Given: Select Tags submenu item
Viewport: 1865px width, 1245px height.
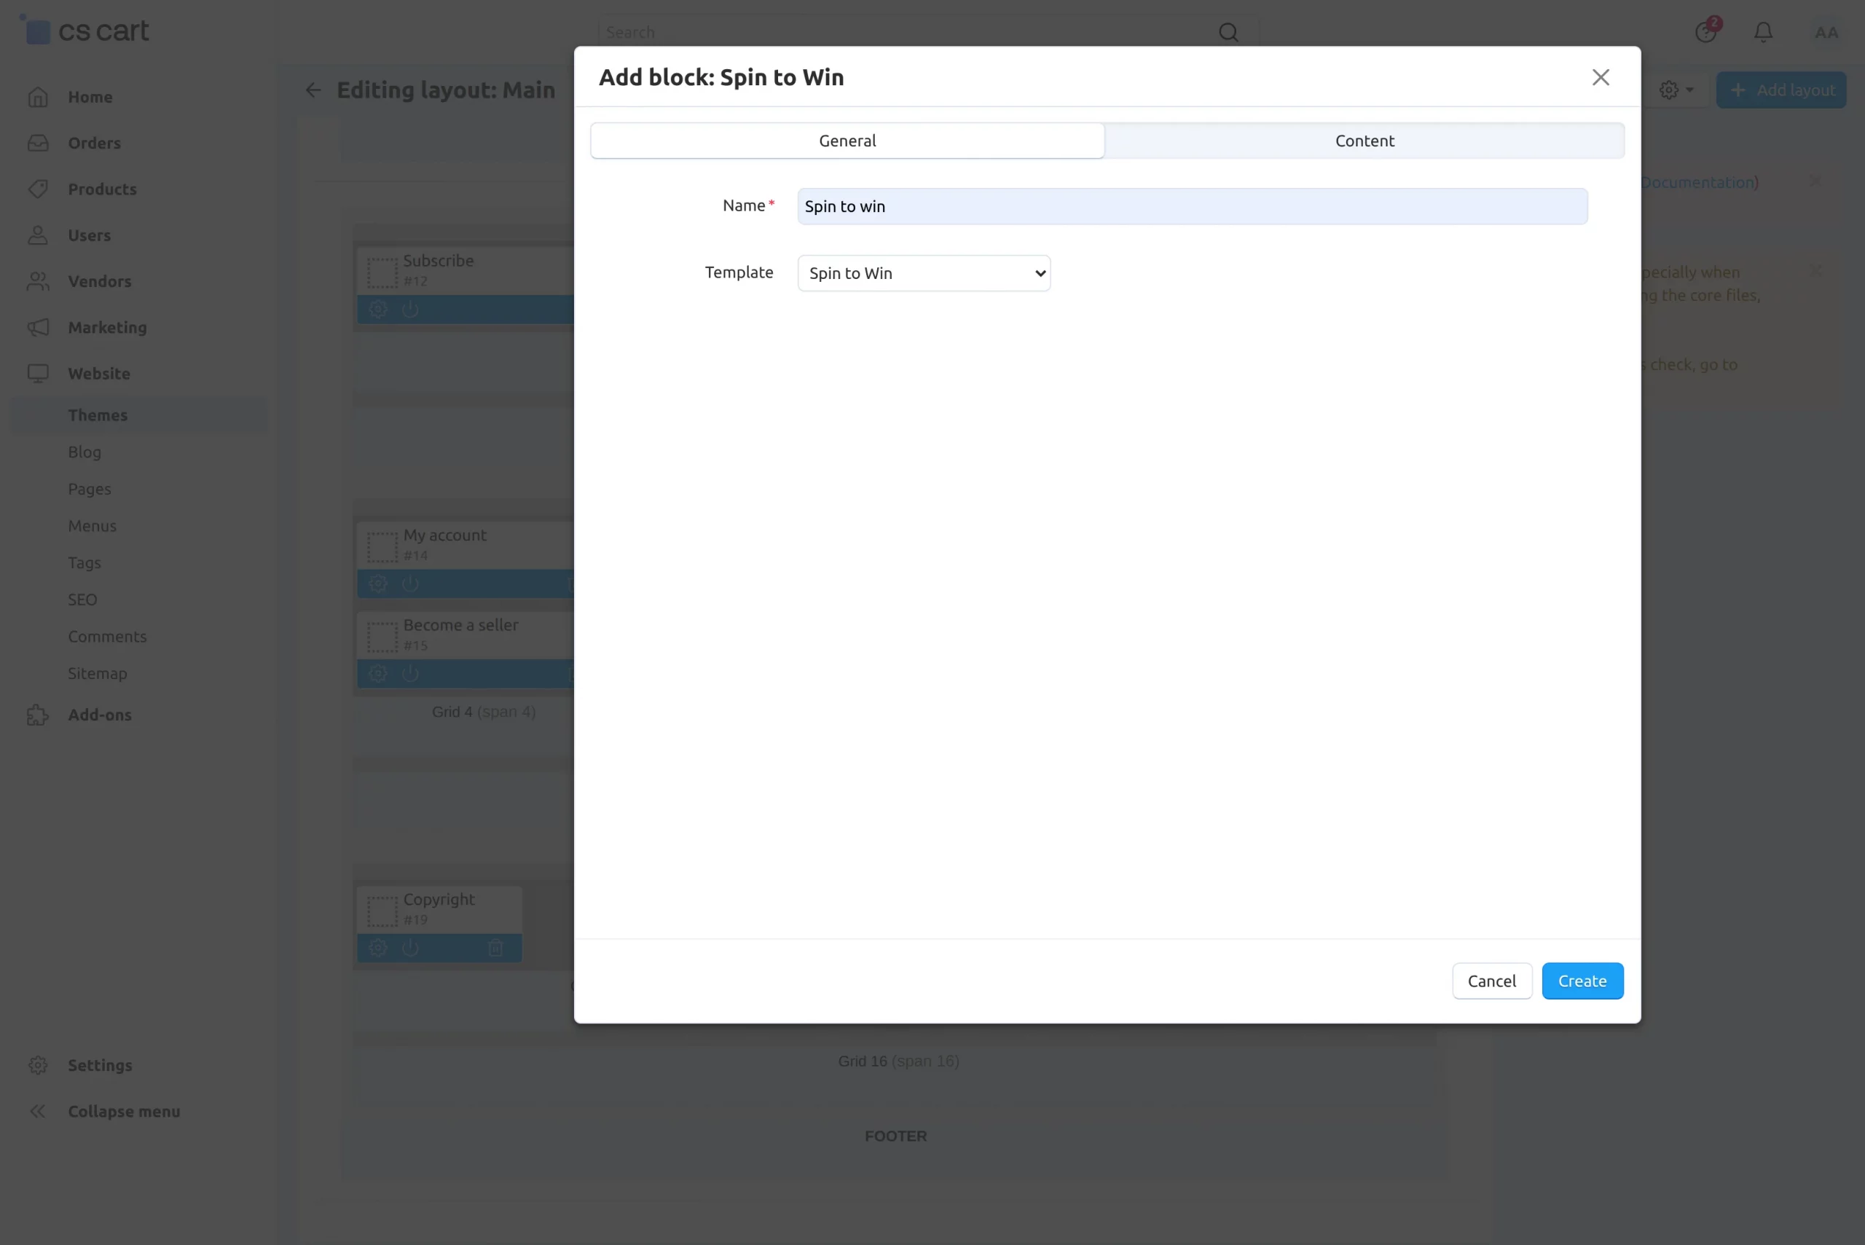Looking at the screenshot, I should click(85, 563).
